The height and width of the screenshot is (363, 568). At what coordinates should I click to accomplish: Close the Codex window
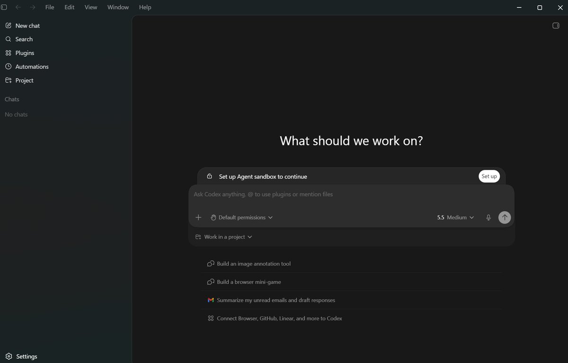[560, 7]
